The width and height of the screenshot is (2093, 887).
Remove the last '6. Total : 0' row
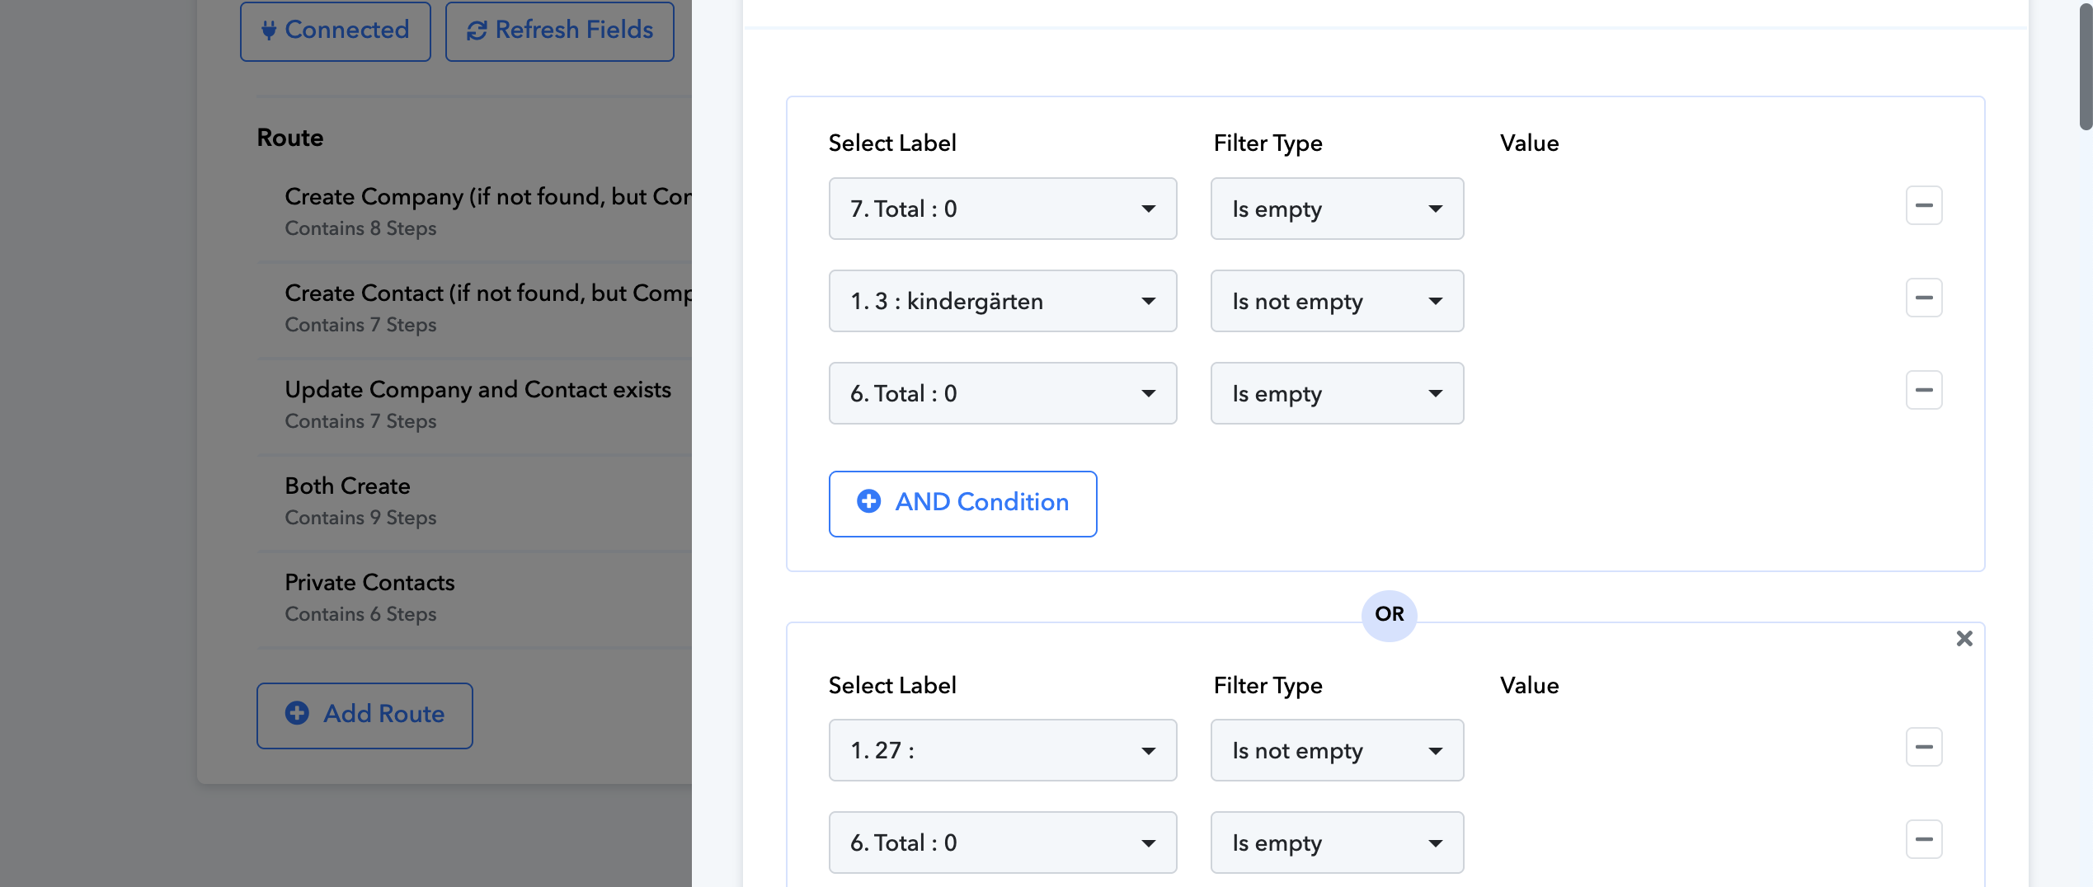pos(1923,840)
